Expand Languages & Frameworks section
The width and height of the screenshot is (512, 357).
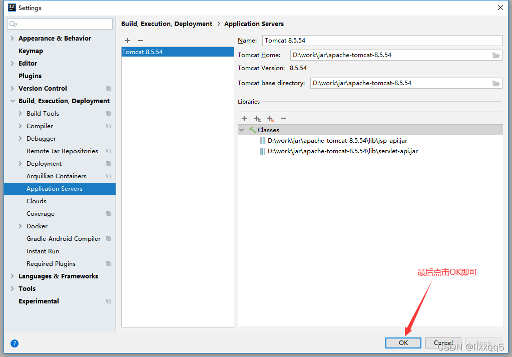(x=12, y=276)
